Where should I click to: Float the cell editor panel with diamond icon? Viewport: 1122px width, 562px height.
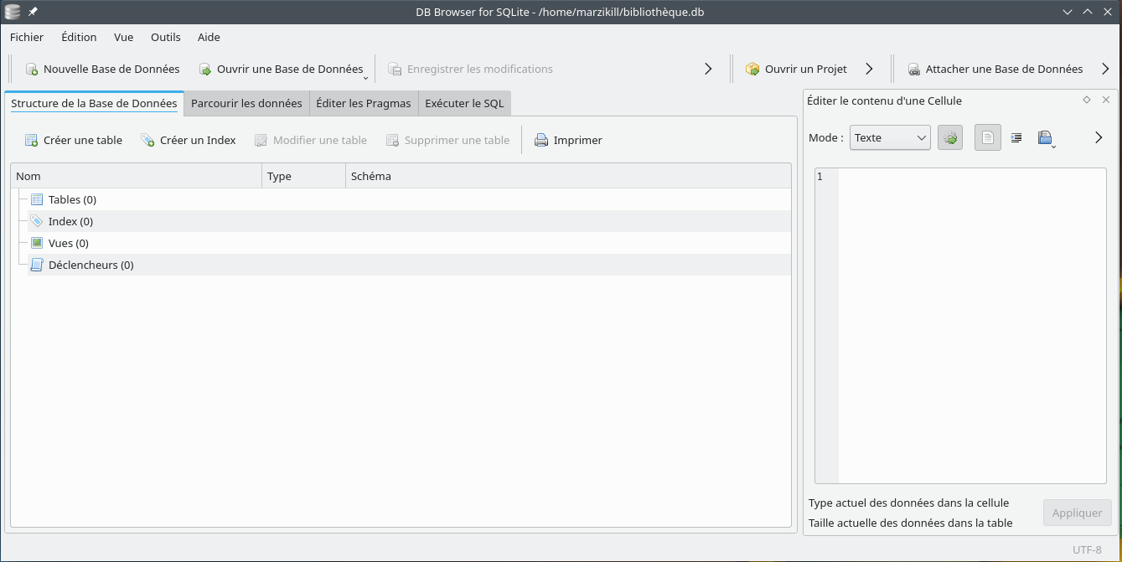pos(1087,100)
